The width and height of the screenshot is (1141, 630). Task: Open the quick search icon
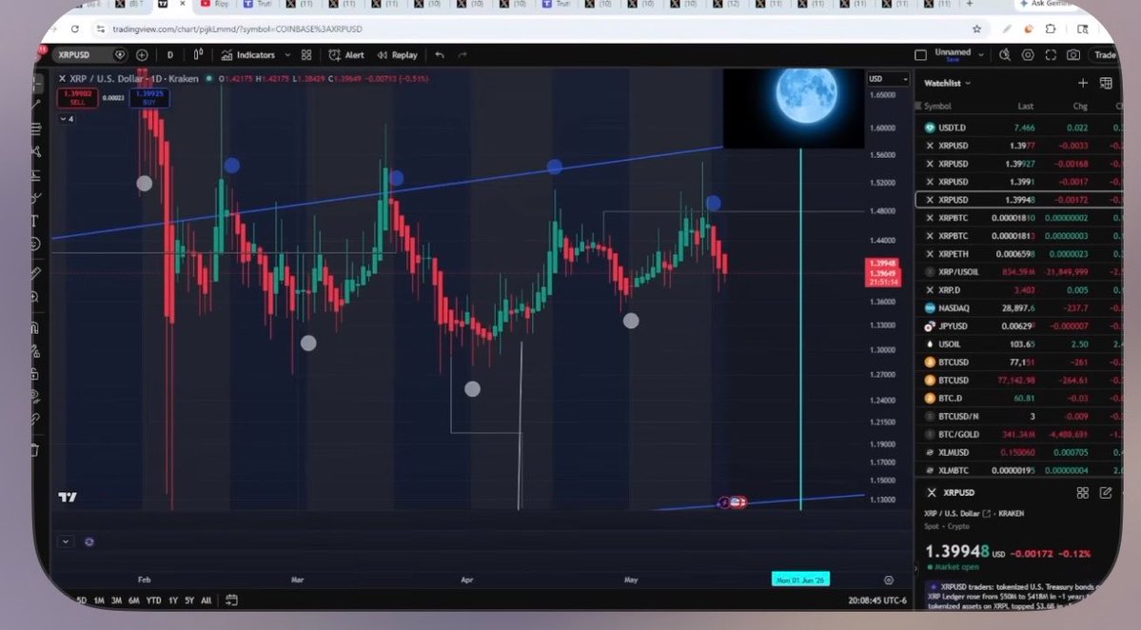pos(1005,54)
